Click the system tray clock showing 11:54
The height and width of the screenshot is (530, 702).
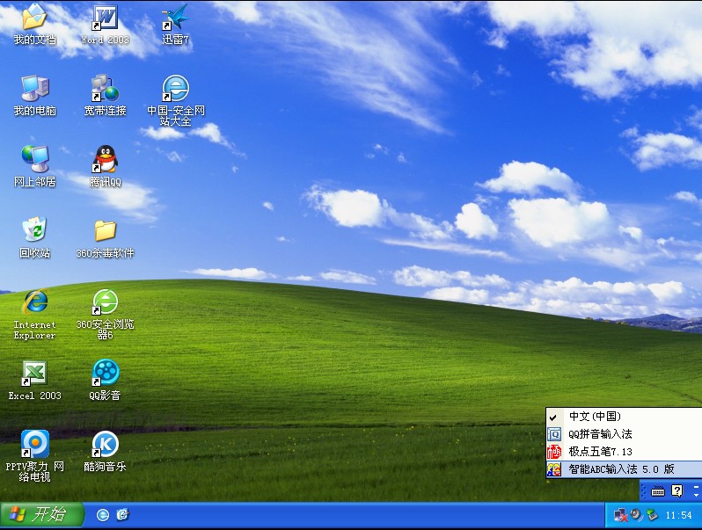pos(678,515)
